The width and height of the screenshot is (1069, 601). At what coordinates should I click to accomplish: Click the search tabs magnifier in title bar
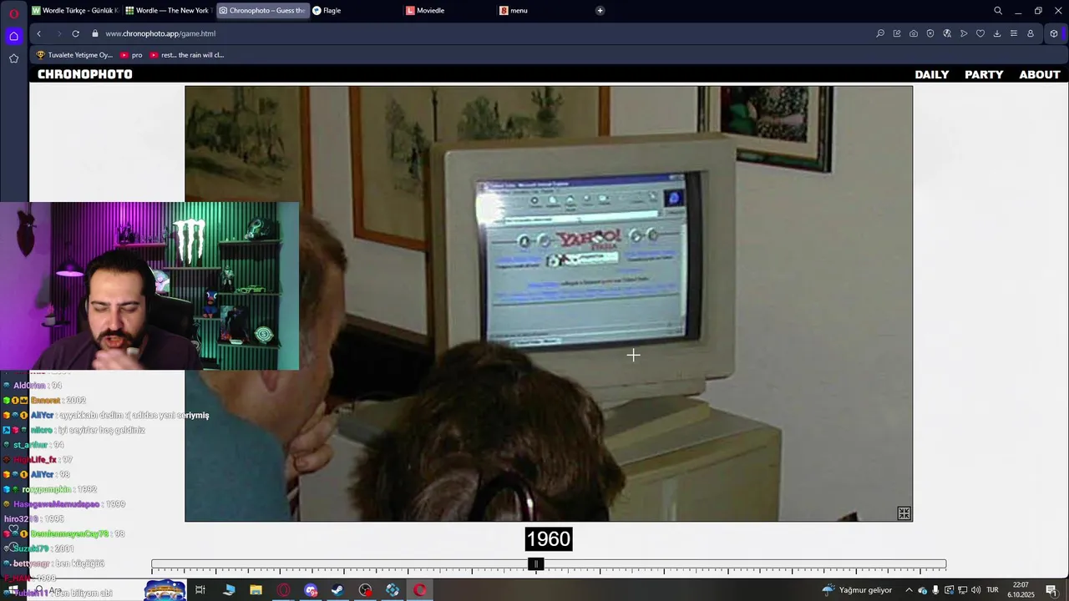click(x=998, y=11)
